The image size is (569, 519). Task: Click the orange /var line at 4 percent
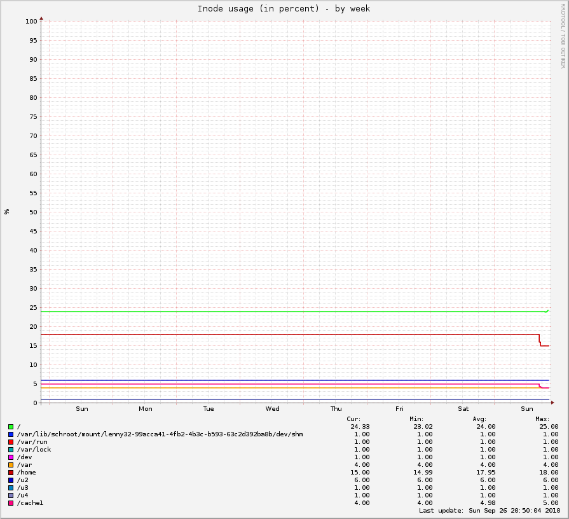[x=291, y=388]
